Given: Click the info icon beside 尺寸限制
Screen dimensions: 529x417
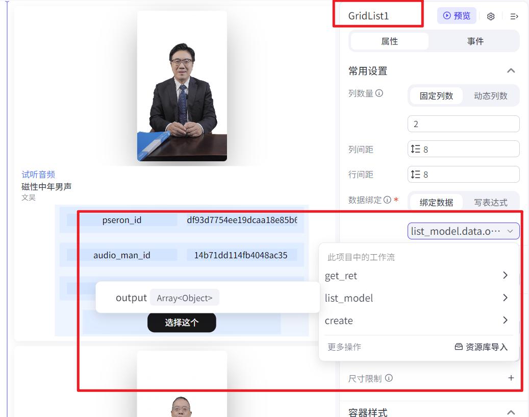Looking at the screenshot, I should [x=389, y=378].
